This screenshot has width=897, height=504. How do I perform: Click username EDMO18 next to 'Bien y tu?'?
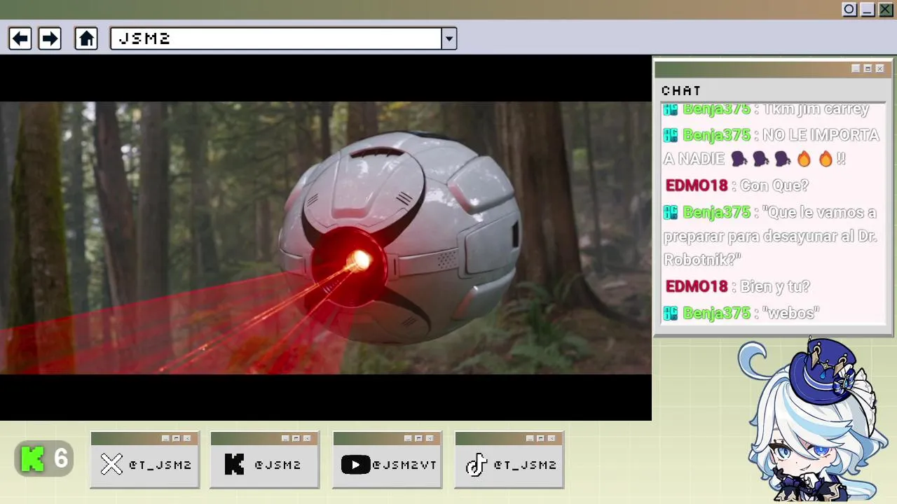pos(697,286)
